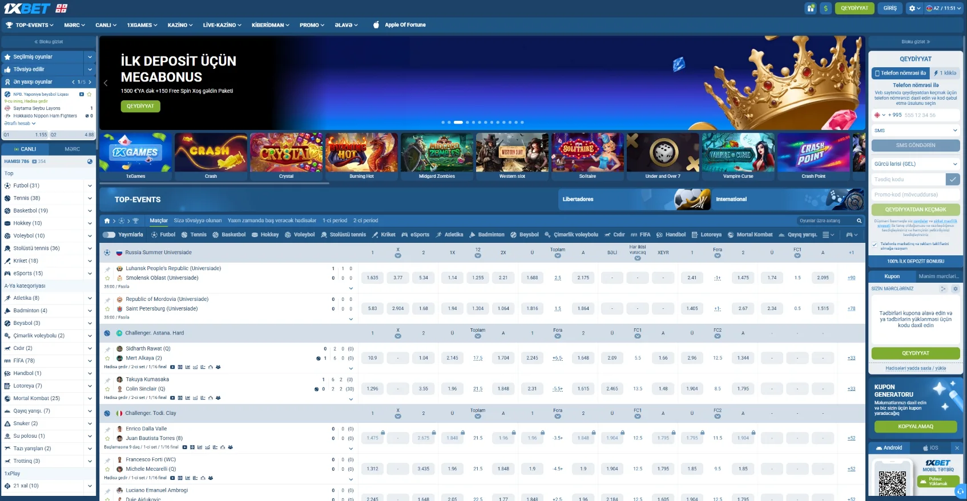
Task: Favorite the Mert Alkaya match star
Action: [x=107, y=359]
